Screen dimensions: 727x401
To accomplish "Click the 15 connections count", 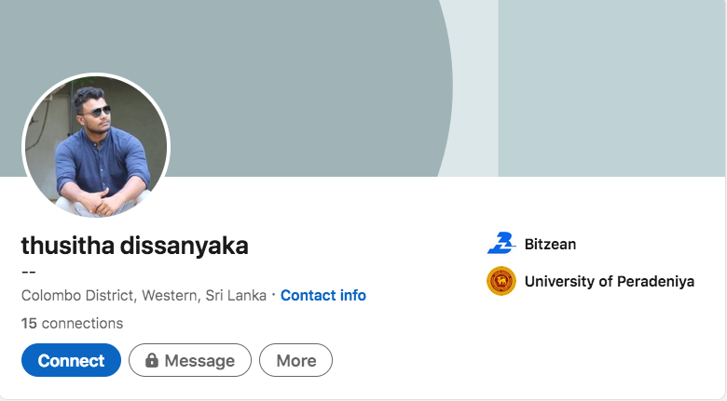I will coord(72,323).
